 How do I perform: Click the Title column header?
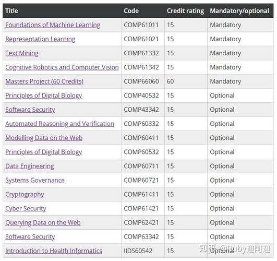11,11
